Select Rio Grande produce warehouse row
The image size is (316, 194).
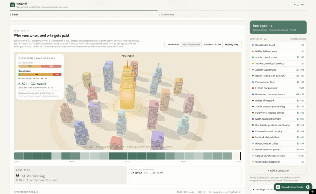point(278,125)
